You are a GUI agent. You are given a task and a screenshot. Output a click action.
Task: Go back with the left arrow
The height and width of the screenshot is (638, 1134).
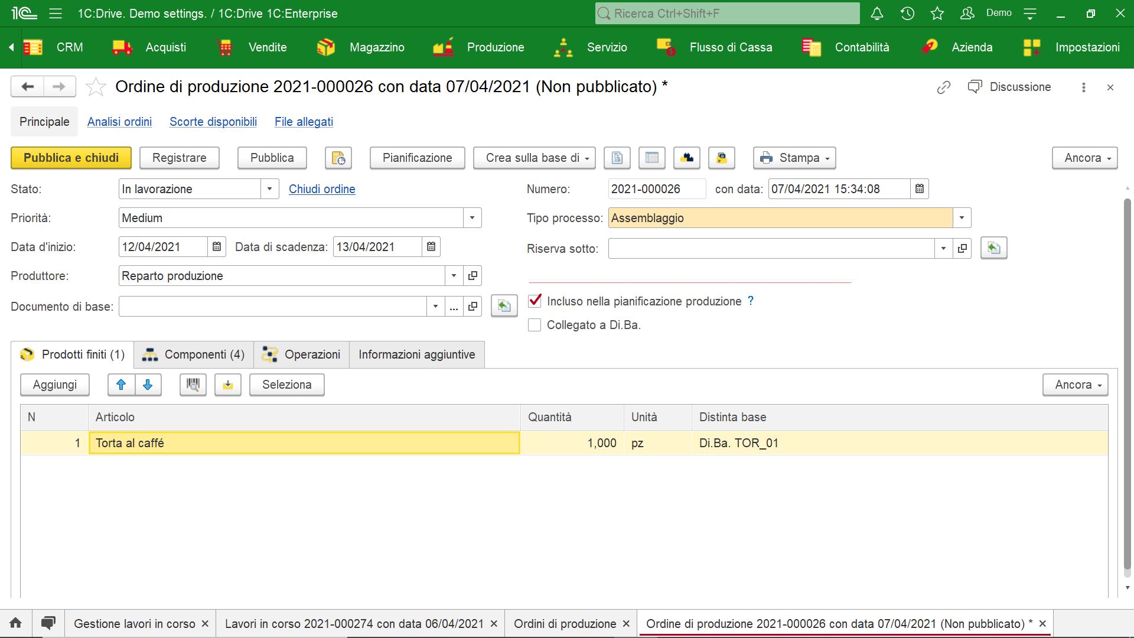click(27, 87)
